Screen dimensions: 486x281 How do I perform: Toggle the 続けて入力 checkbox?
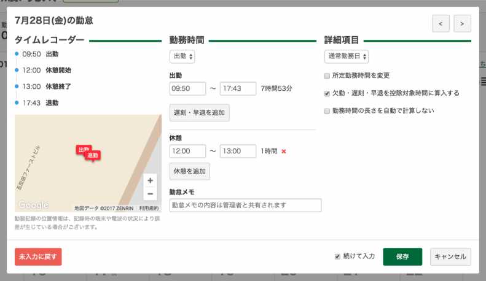(x=337, y=256)
